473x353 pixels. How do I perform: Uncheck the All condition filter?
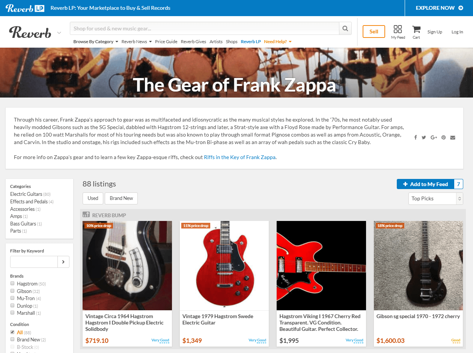click(x=12, y=332)
